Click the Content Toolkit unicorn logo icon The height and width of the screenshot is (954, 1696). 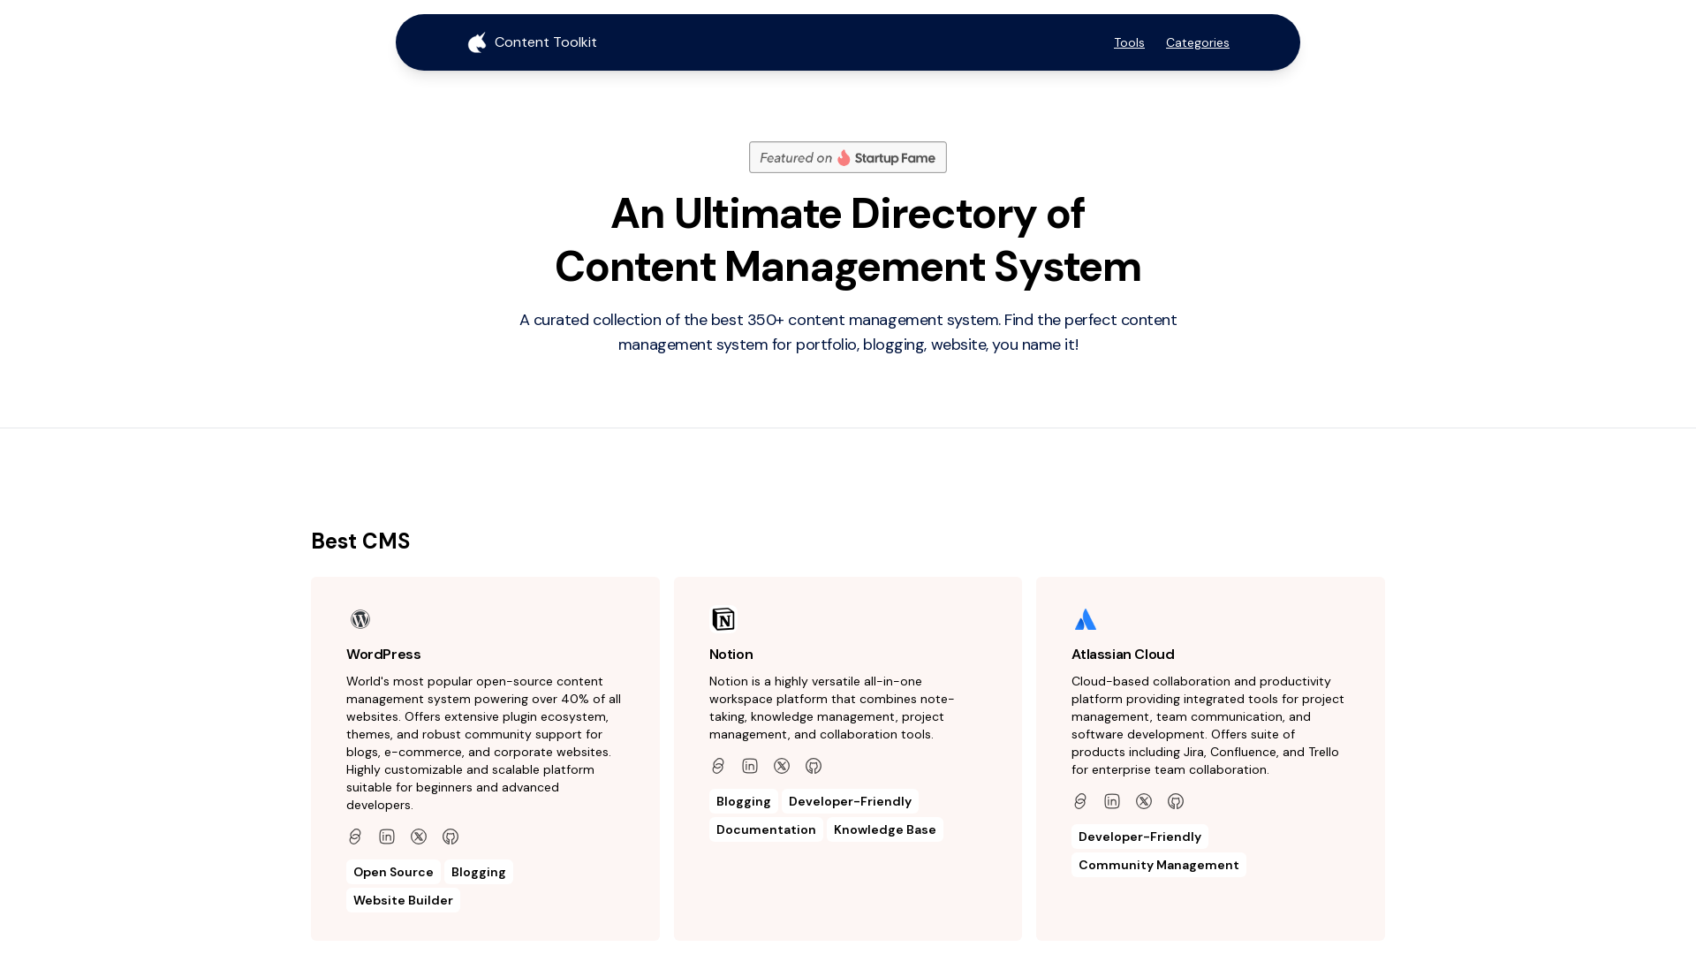point(477,42)
